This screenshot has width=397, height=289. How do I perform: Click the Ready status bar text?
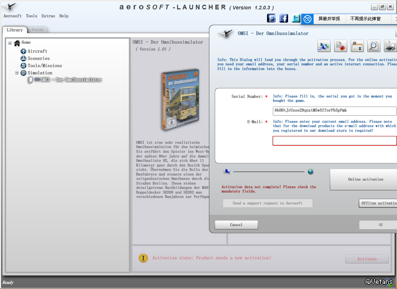point(8,282)
